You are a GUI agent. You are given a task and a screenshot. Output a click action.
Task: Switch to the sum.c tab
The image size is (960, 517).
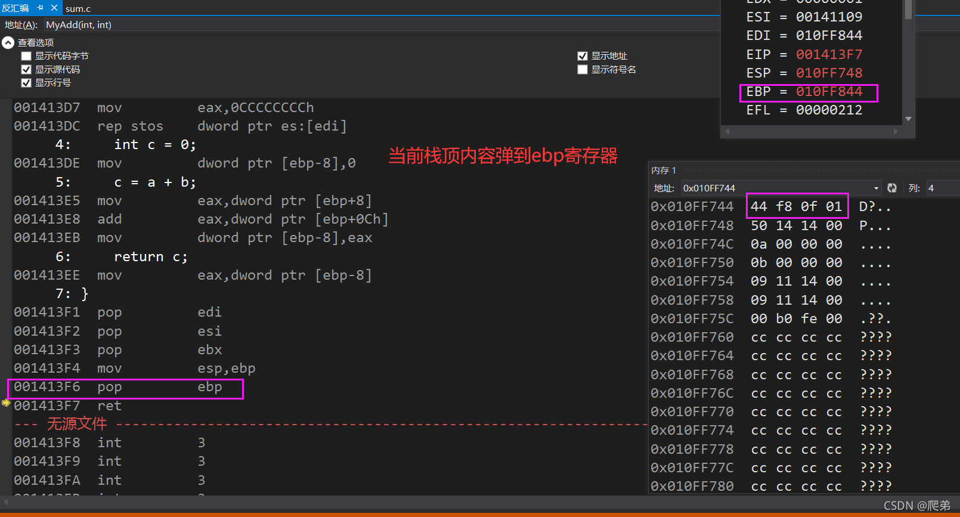tap(78, 8)
